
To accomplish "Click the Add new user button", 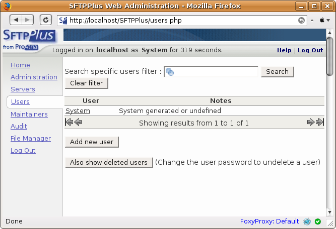I will pos(92,142).
